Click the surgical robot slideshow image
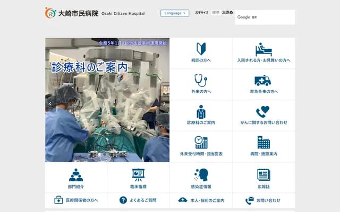340x212 pixels. 107,100
